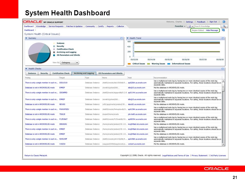This screenshot has height=184, width=245.
Task: Click inside the Search Knowledge field
Action: click(207, 26)
